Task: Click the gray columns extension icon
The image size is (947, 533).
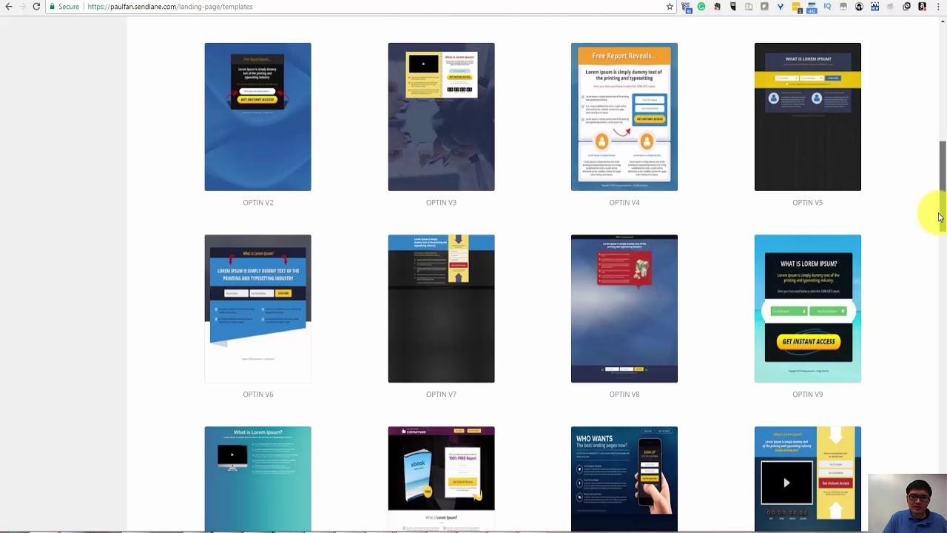Action: [749, 7]
